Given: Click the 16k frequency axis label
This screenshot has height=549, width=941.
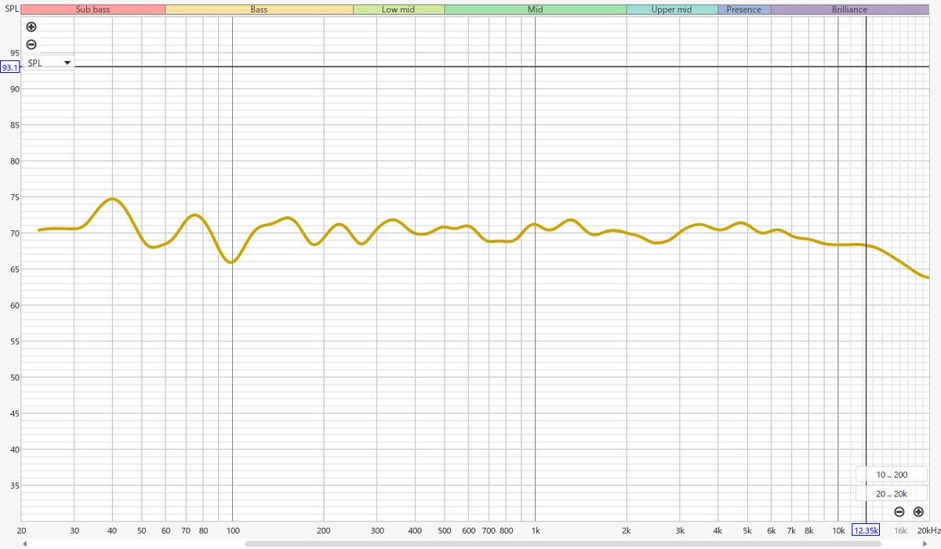Looking at the screenshot, I should click(901, 530).
